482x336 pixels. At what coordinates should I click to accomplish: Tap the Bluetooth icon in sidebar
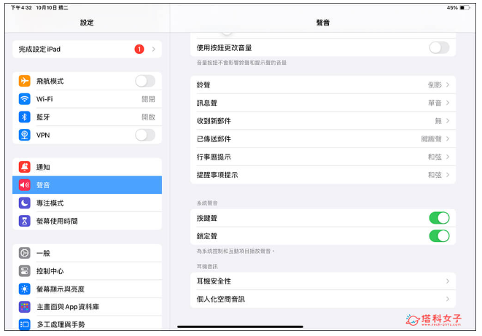click(x=25, y=117)
